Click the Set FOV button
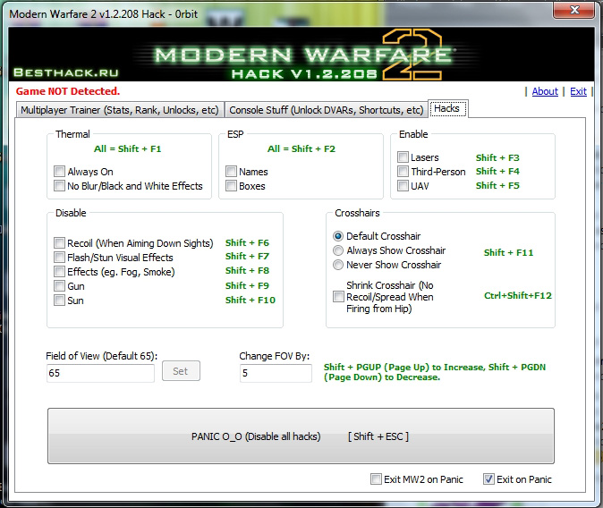The image size is (603, 508). 181,371
